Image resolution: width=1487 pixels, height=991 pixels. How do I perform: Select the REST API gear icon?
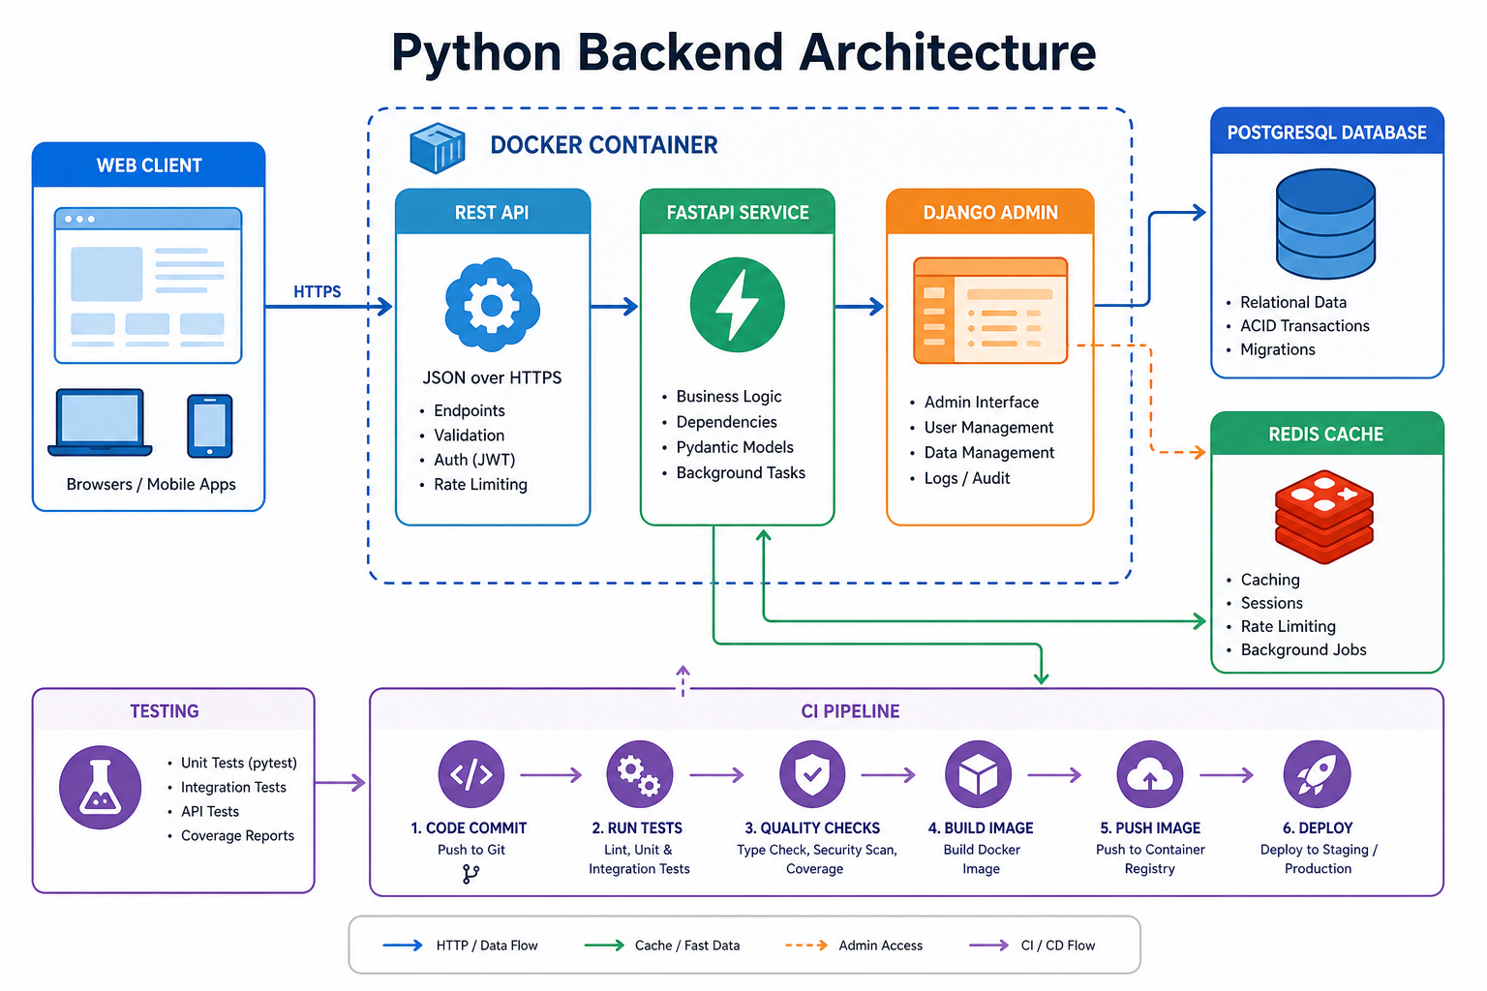click(492, 305)
